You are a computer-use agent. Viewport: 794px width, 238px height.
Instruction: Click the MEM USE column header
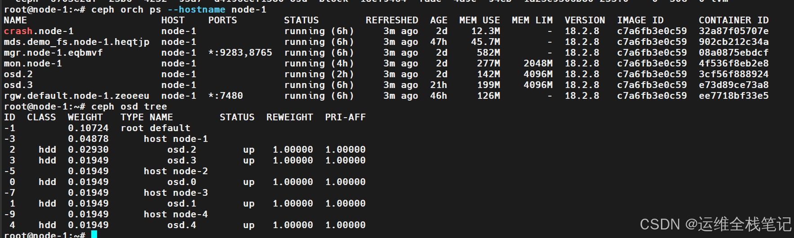[479, 20]
